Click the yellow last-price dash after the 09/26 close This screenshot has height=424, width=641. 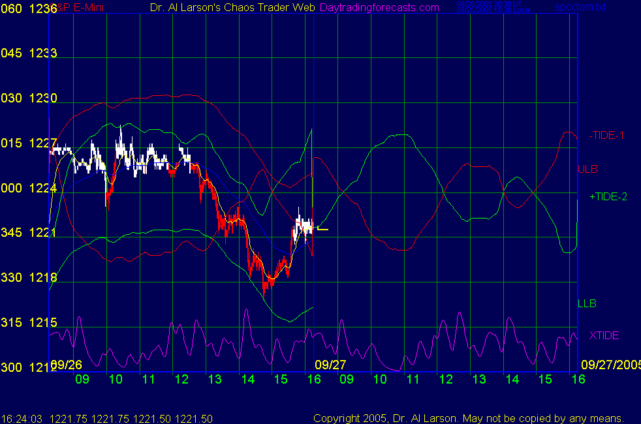[322, 229]
